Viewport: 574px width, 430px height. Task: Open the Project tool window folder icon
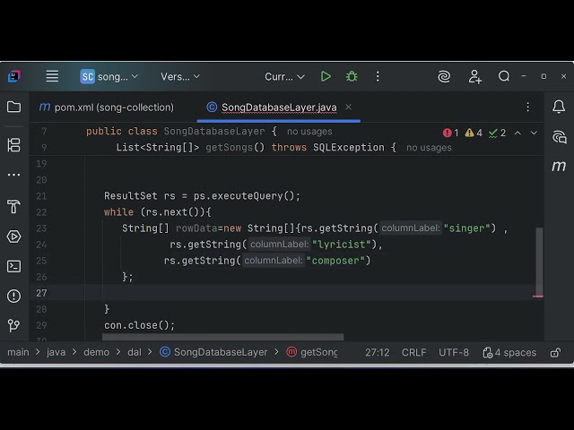[13, 107]
